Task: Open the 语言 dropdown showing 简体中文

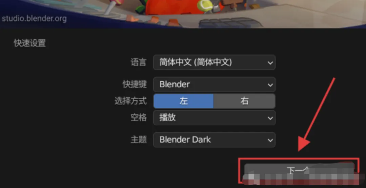Action: (x=214, y=62)
